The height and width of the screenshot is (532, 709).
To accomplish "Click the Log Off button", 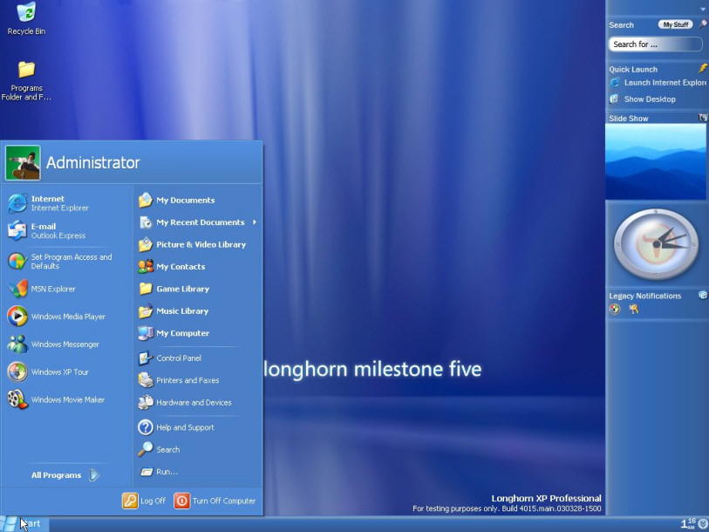I will point(144,501).
